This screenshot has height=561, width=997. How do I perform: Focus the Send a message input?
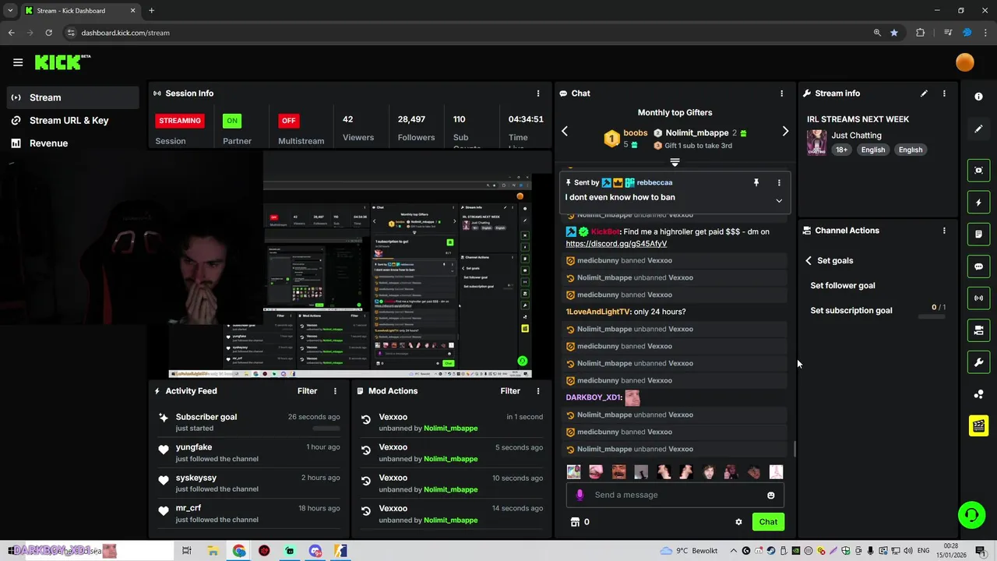pyautogui.click(x=675, y=495)
